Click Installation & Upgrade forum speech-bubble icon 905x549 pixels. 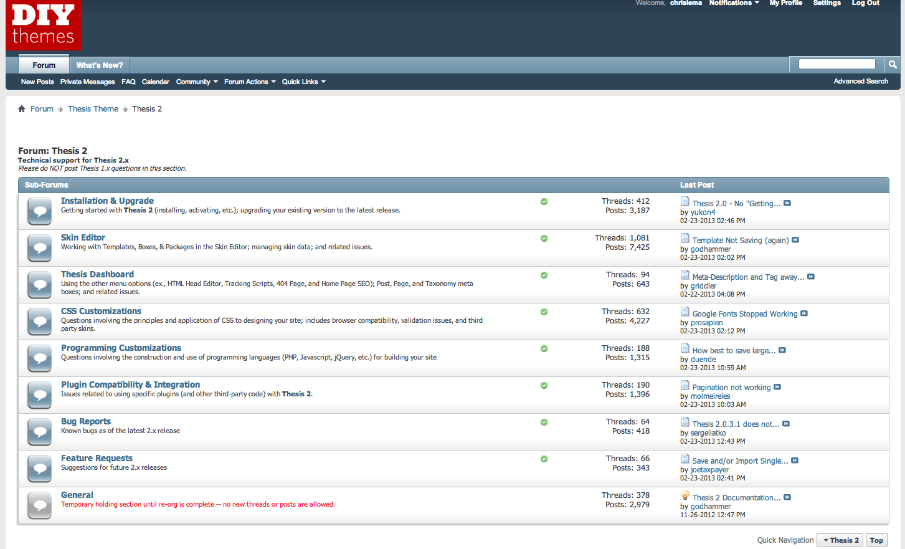[x=40, y=211]
